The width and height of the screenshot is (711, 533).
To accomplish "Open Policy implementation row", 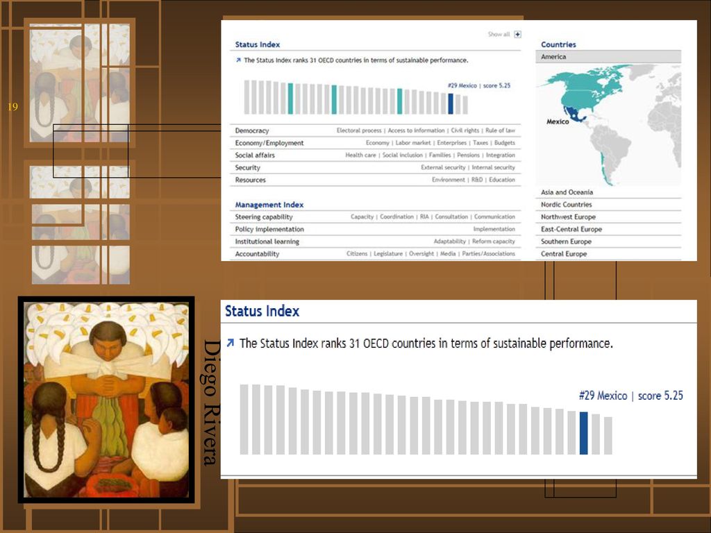I will click(x=375, y=229).
